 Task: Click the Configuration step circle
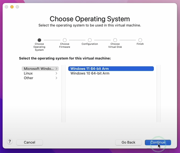click(90, 40)
